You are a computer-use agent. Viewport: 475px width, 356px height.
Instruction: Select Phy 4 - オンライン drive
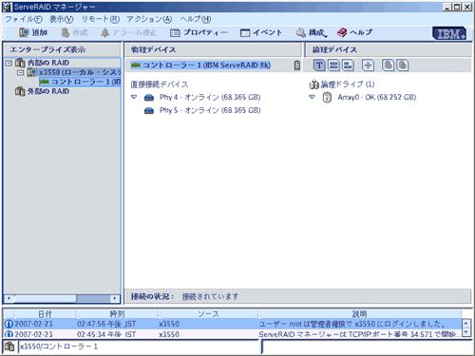[210, 97]
